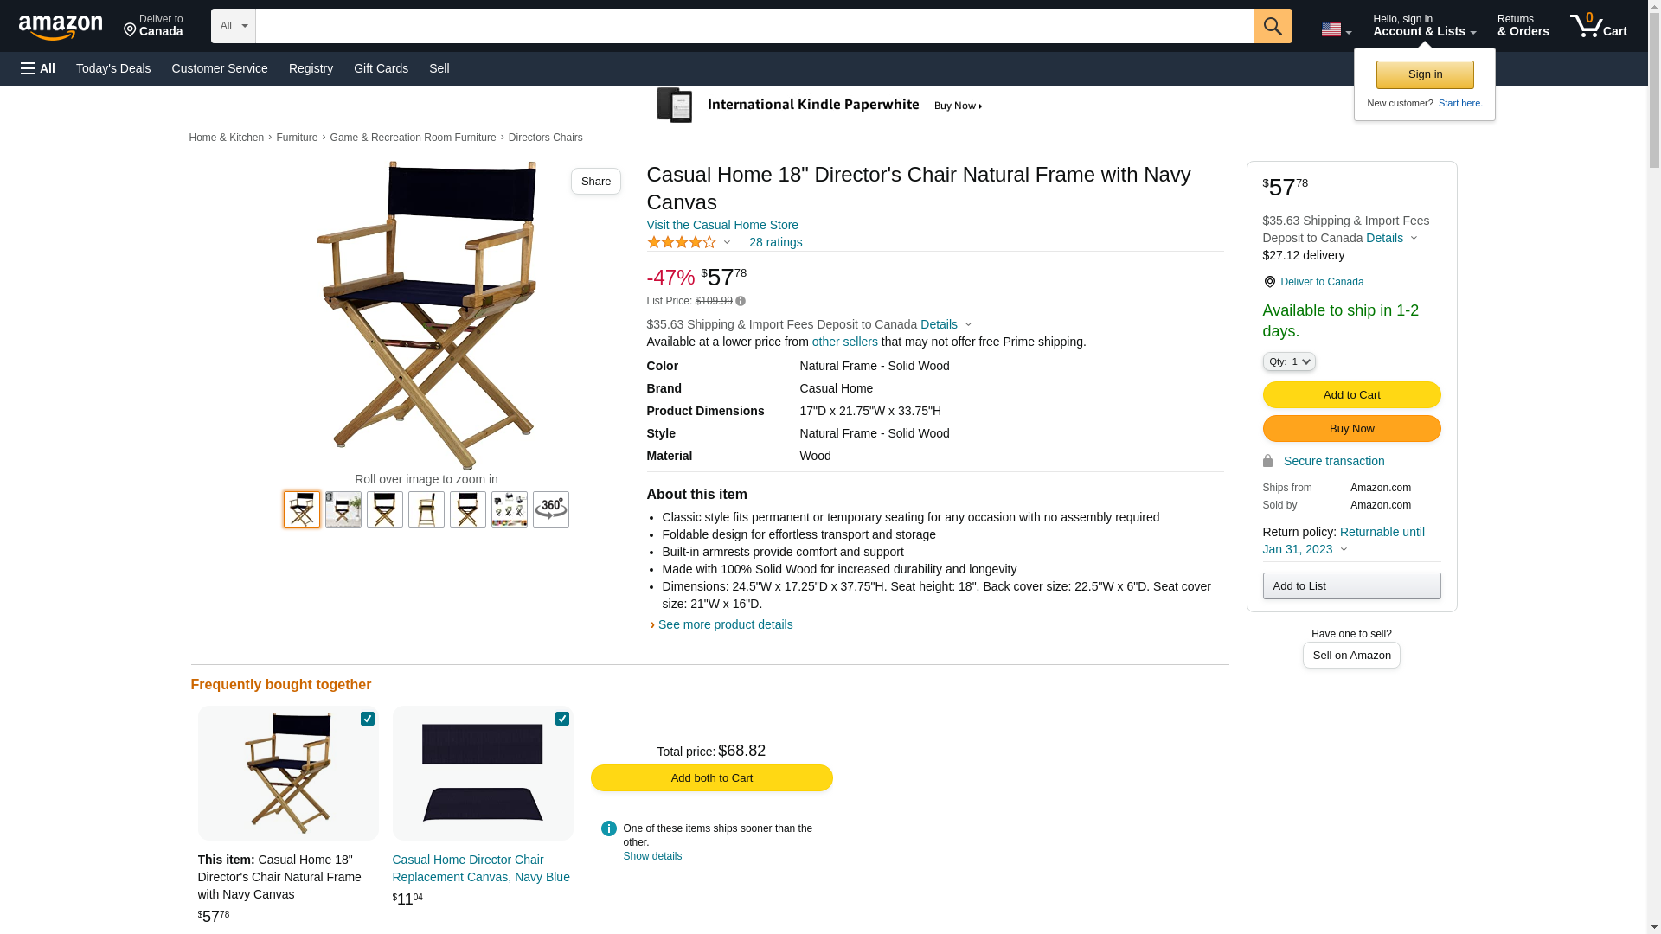Image resolution: width=1661 pixels, height=934 pixels.
Task: Open the 360 degree view thumbnail
Action: (x=550, y=509)
